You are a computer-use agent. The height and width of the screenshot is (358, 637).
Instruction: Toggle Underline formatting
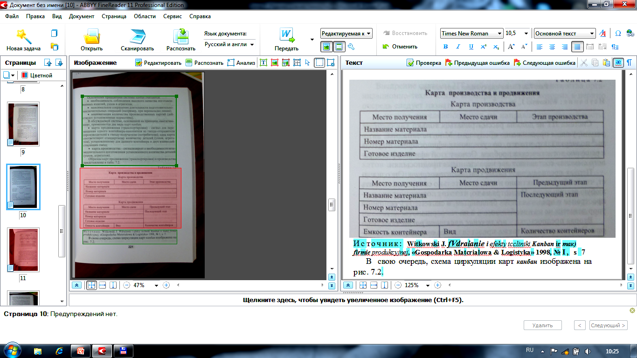pos(471,47)
